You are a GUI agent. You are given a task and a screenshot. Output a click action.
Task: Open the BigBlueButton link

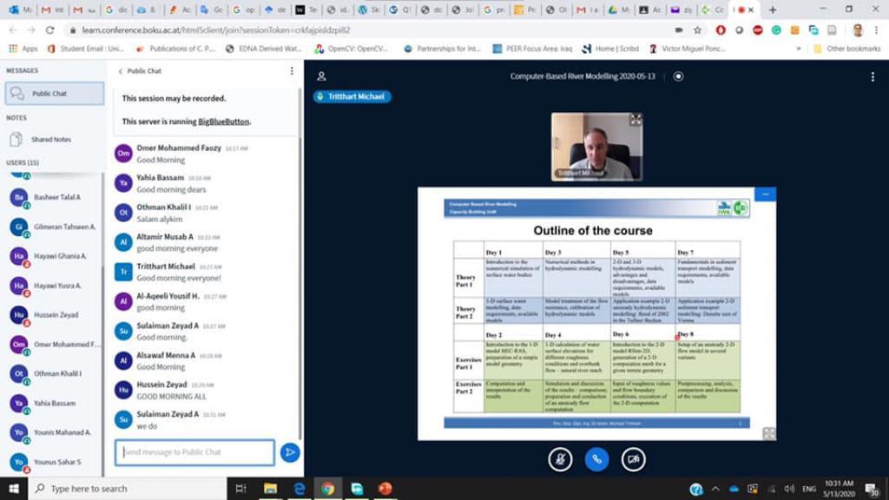coord(223,122)
